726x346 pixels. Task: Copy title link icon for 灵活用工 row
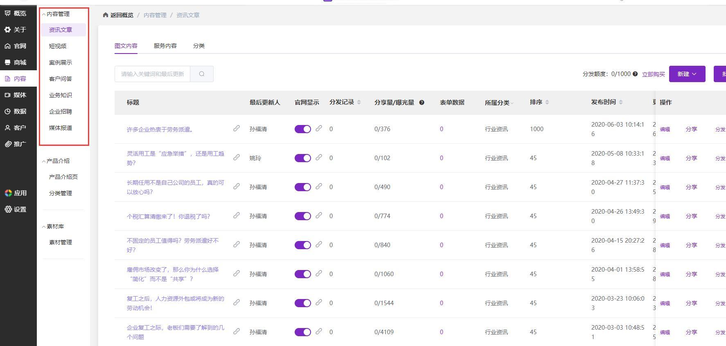237,157
